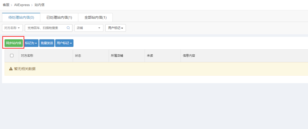Click the 暂无相关数据 notice text
The image size is (308, 129).
25,69
